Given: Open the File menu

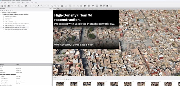Looking at the screenshot, I should click(2, 3).
